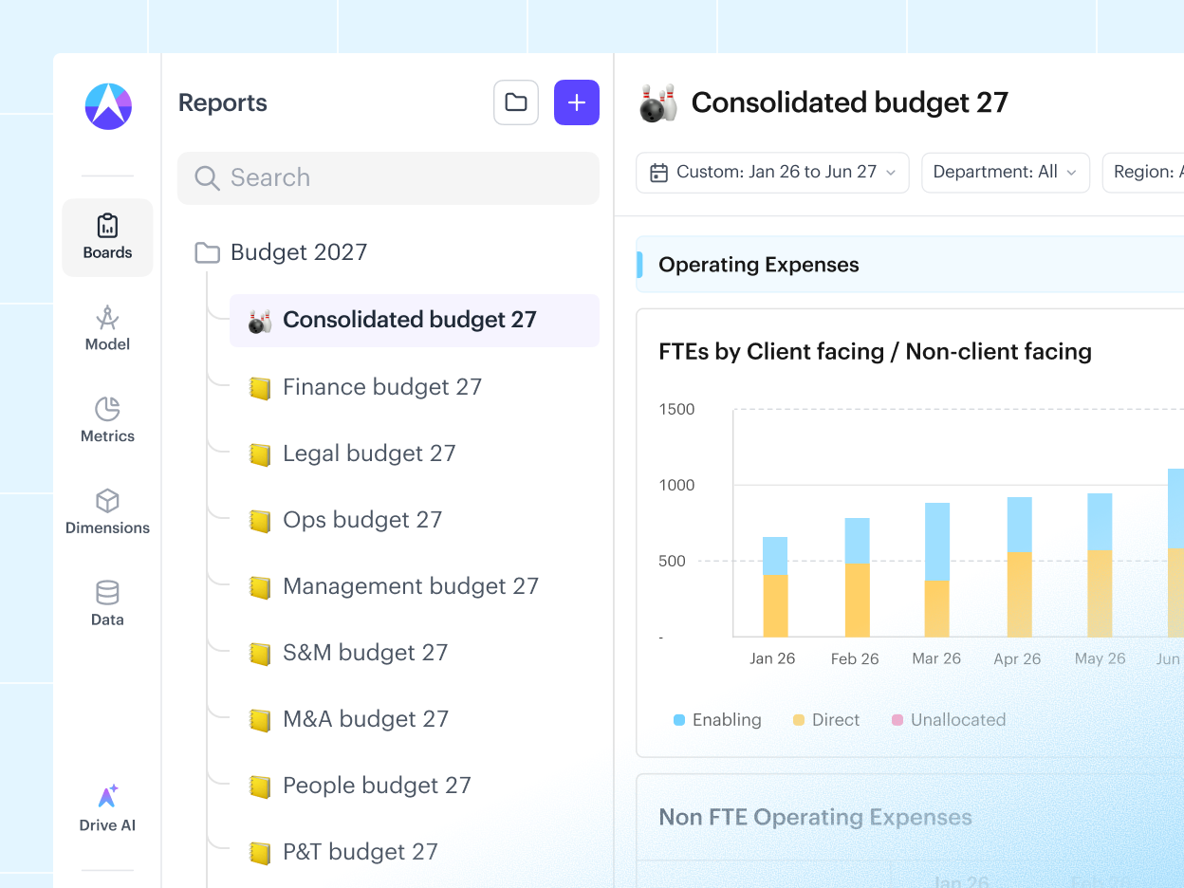Open the Data section

pos(107,604)
